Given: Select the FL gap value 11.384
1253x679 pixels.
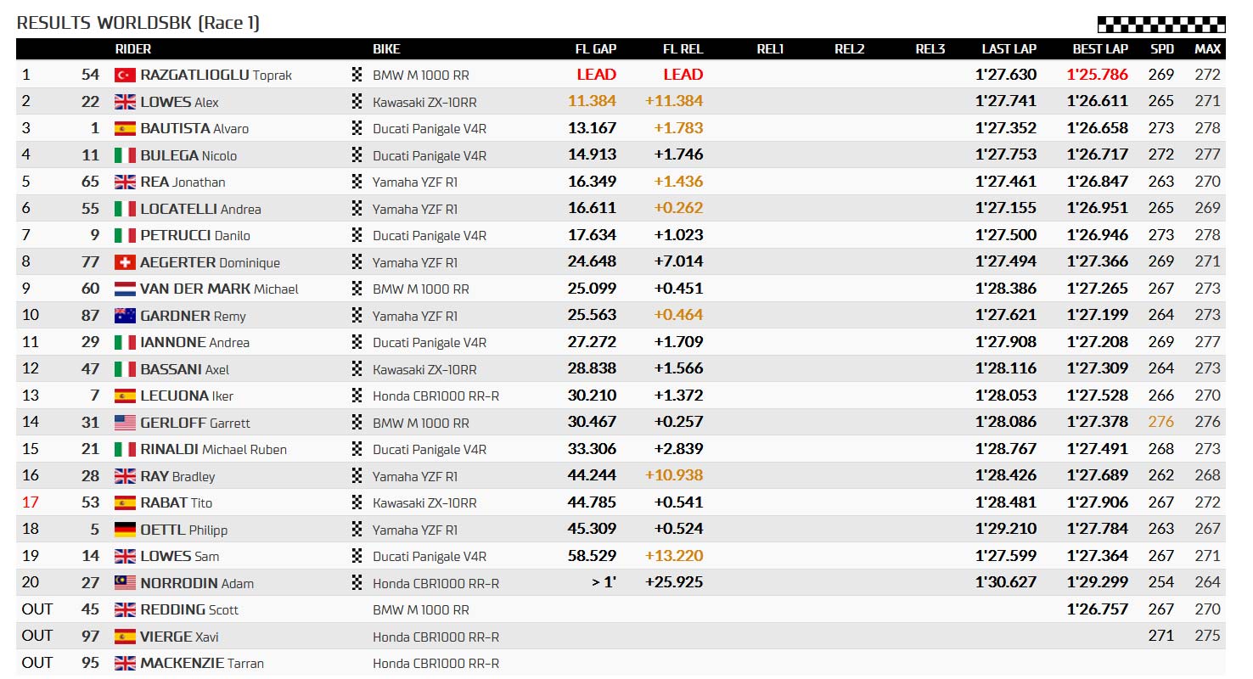Looking at the screenshot, I should pos(593,102).
